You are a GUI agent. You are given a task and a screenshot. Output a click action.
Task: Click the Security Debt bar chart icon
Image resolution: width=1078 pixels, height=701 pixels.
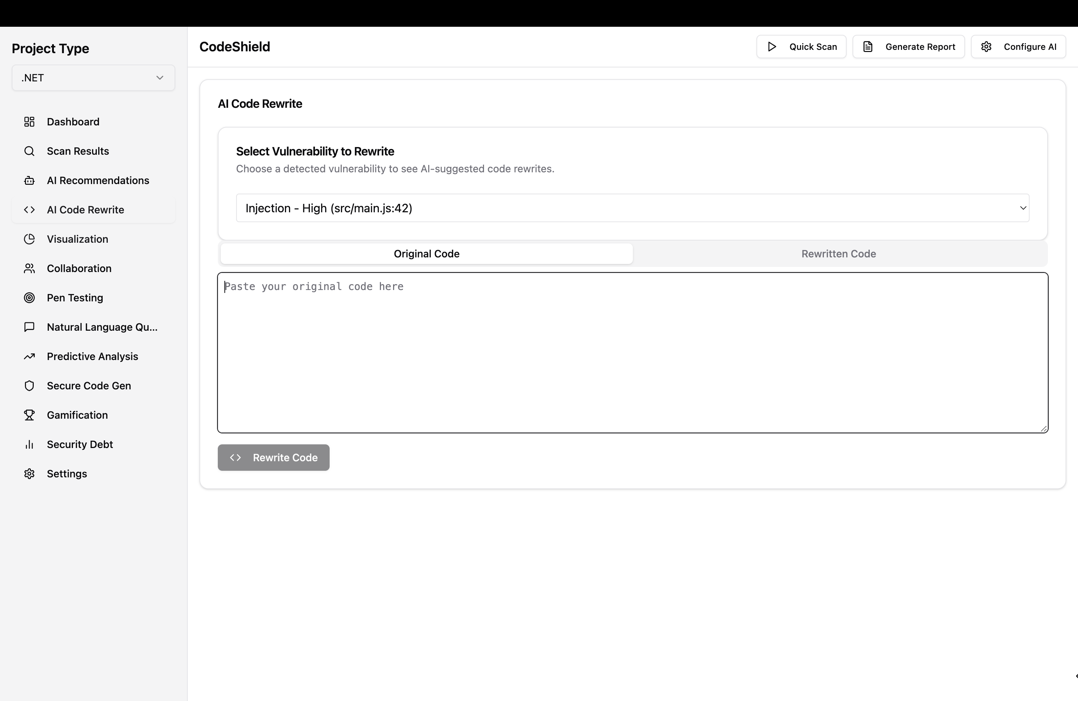(x=29, y=445)
